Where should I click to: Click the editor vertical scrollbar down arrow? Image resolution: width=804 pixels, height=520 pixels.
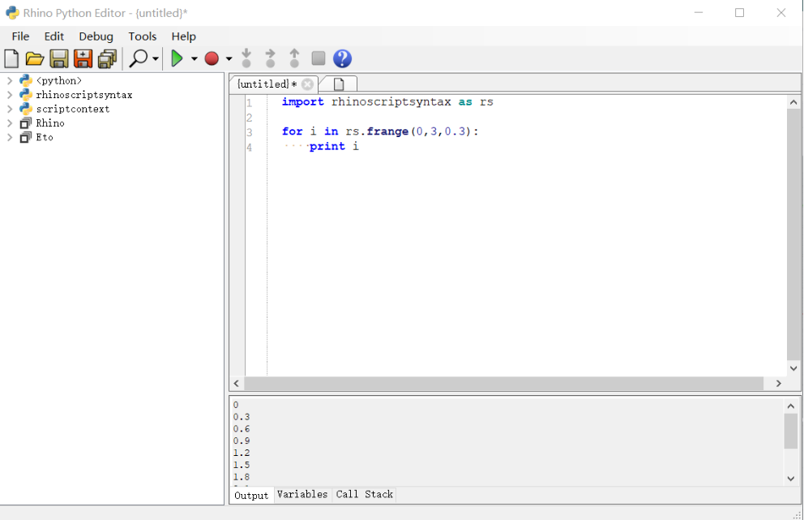click(793, 368)
